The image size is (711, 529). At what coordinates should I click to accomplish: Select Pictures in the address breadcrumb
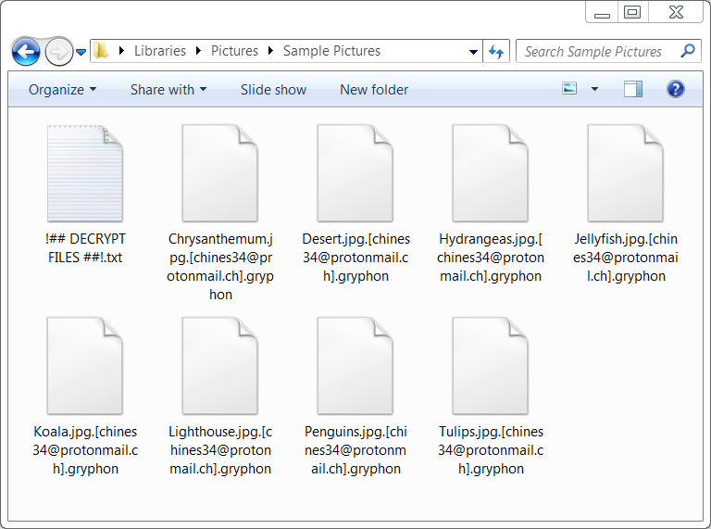pos(234,51)
